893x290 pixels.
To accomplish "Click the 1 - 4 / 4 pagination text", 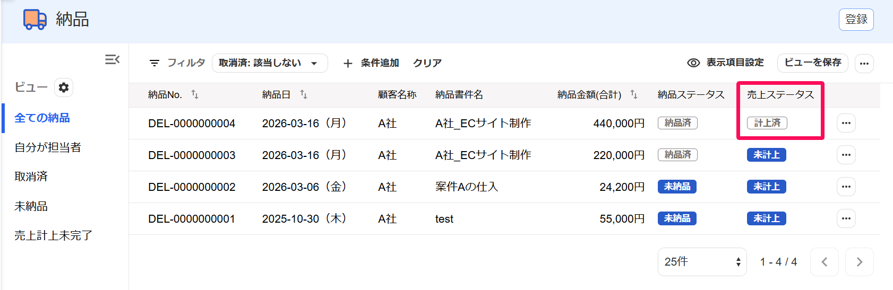I will click(778, 262).
